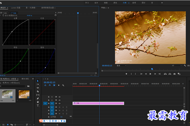This screenshot has width=190, height=126.
Task: Click microphone icon on Sogou toolbar
Action: coord(53,121)
